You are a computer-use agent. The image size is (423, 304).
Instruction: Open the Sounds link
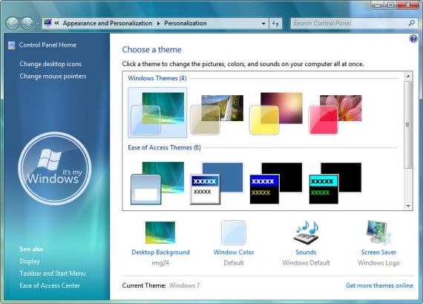(306, 253)
